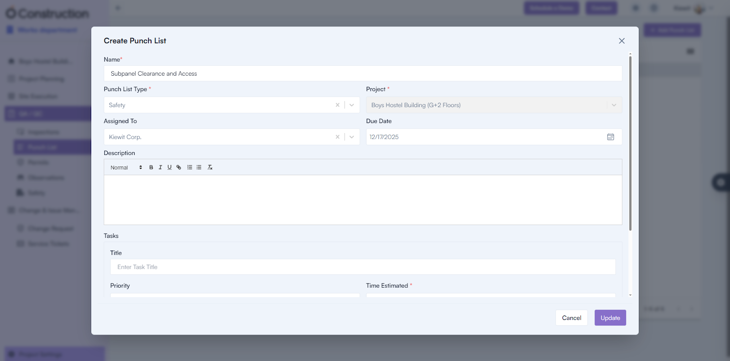Click inside the Description text area
The width and height of the screenshot is (730, 361).
tap(363, 200)
